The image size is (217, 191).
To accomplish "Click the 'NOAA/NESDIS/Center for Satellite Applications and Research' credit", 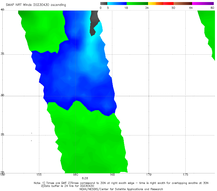I will click(121, 189).
